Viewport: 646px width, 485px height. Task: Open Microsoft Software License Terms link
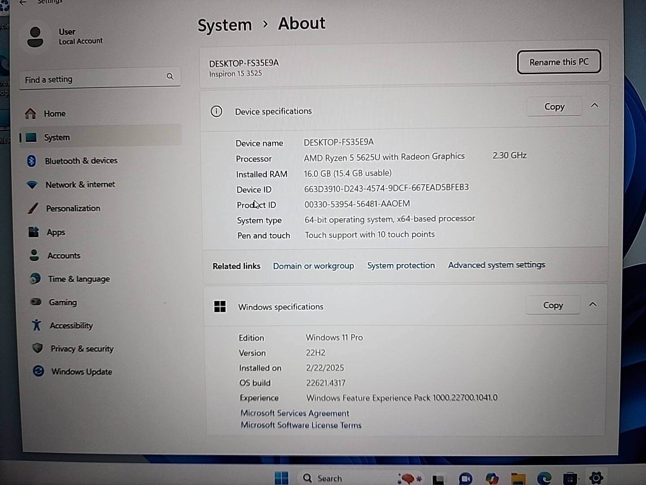[301, 425]
